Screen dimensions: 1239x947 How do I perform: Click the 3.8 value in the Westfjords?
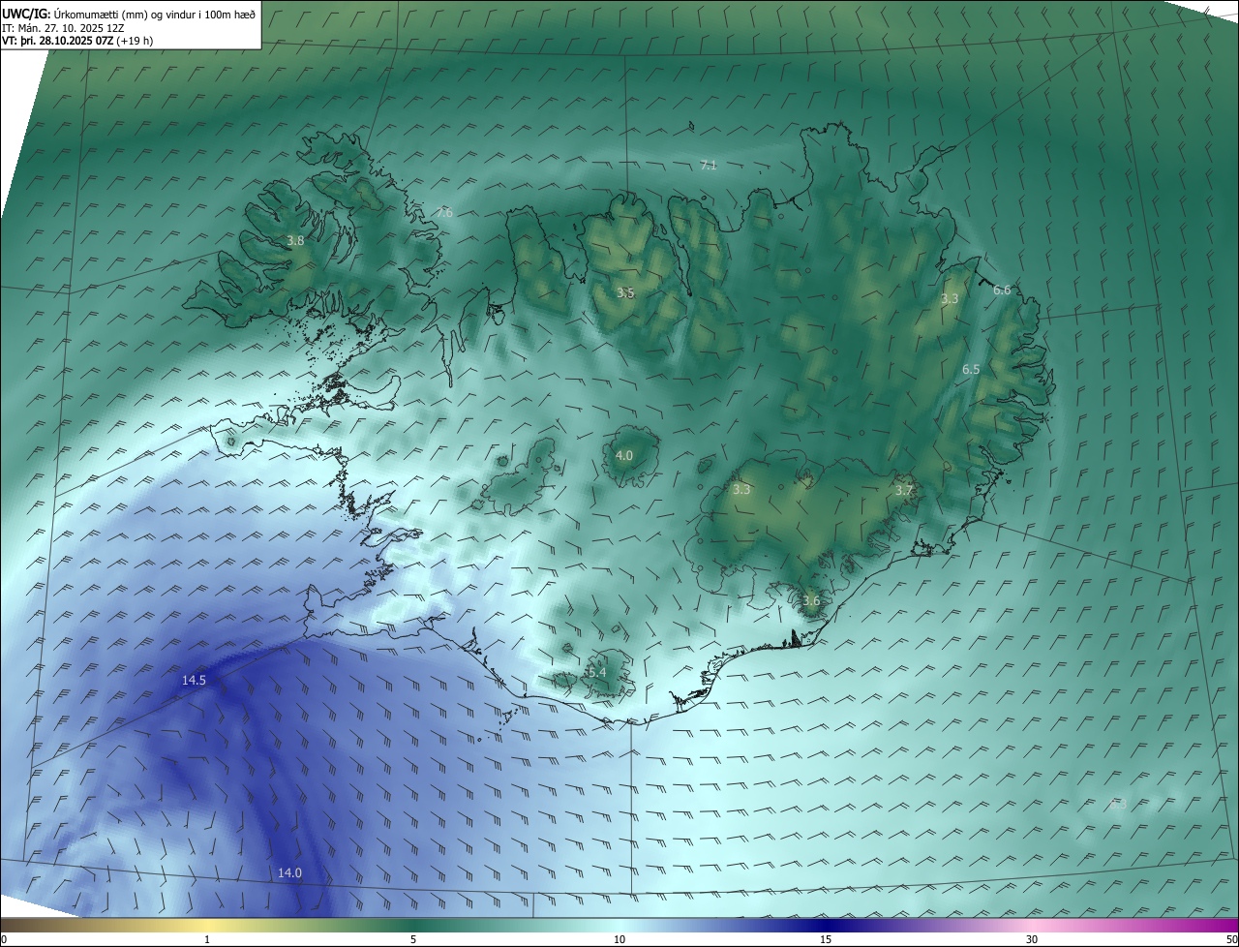tap(295, 241)
